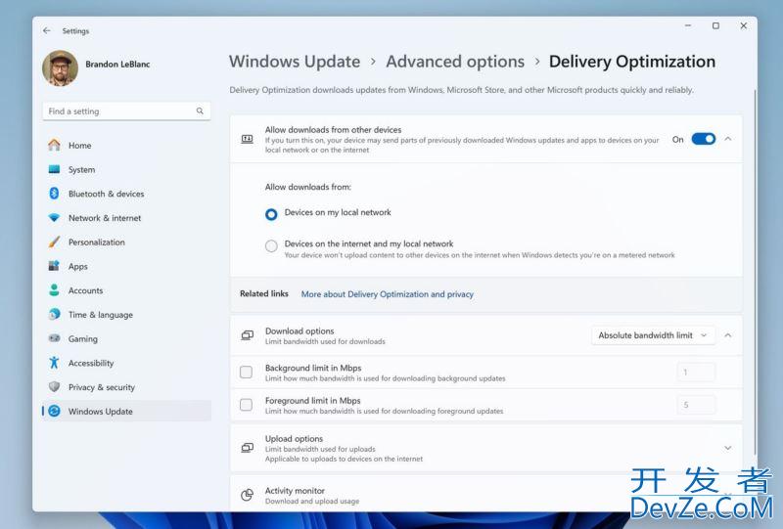Open Activity monitor download and upload usage
The height and width of the screenshot is (529, 783).
pos(485,494)
